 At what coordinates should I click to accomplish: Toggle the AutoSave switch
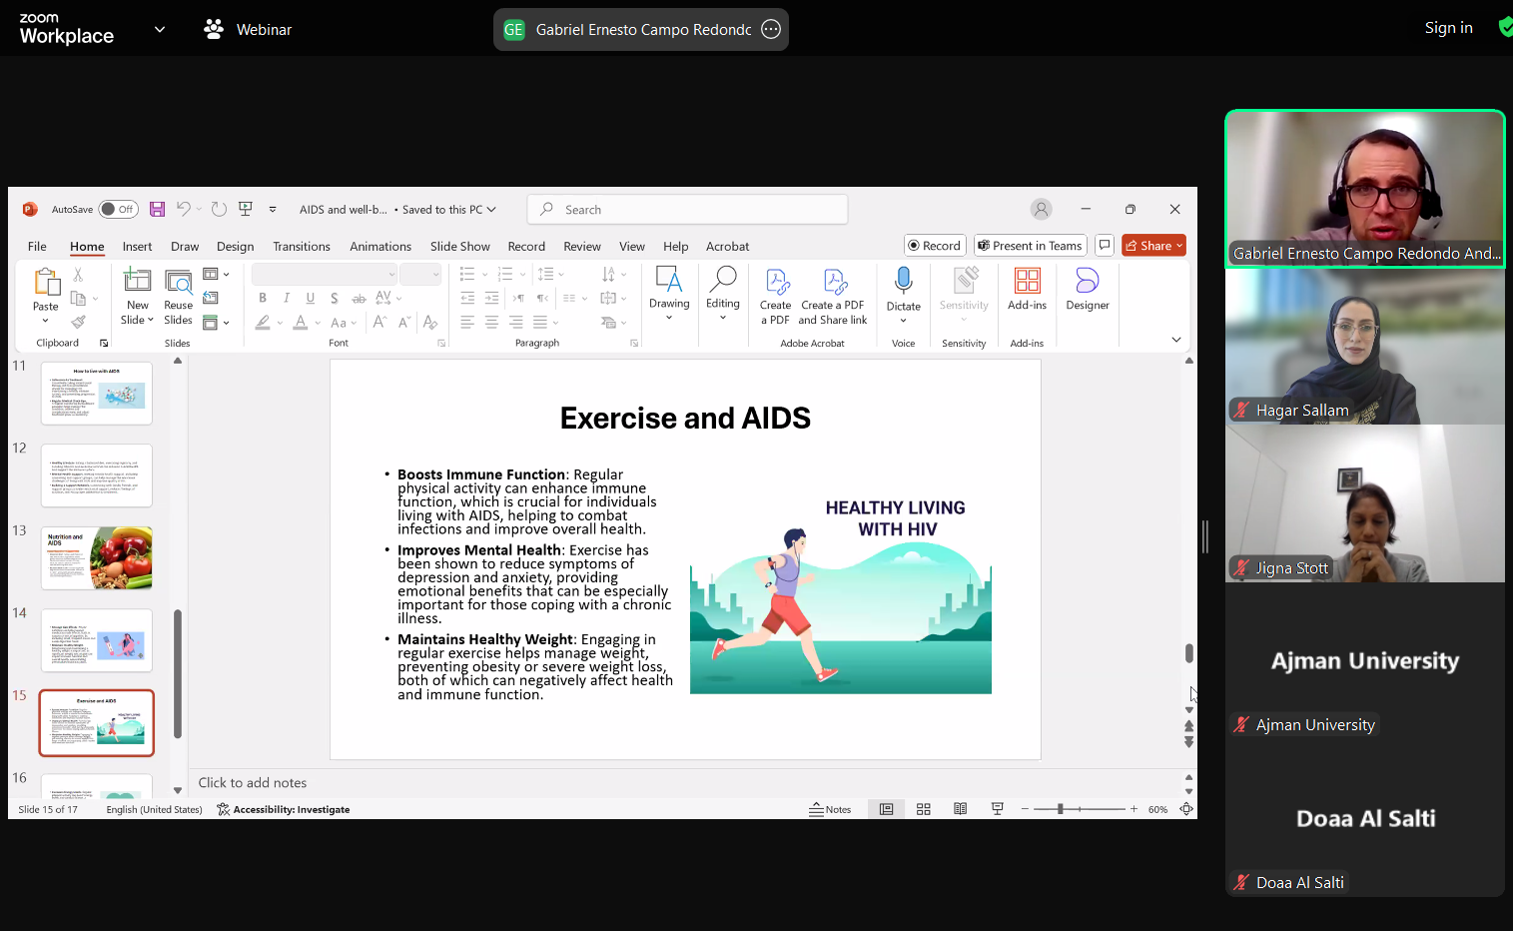[118, 209]
